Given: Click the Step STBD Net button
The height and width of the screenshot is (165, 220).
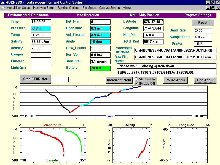Looking at the screenshot, I should [x=35, y=79].
